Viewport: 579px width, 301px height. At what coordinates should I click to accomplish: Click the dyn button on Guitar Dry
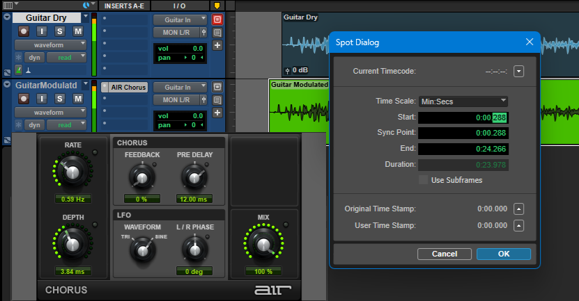34,58
